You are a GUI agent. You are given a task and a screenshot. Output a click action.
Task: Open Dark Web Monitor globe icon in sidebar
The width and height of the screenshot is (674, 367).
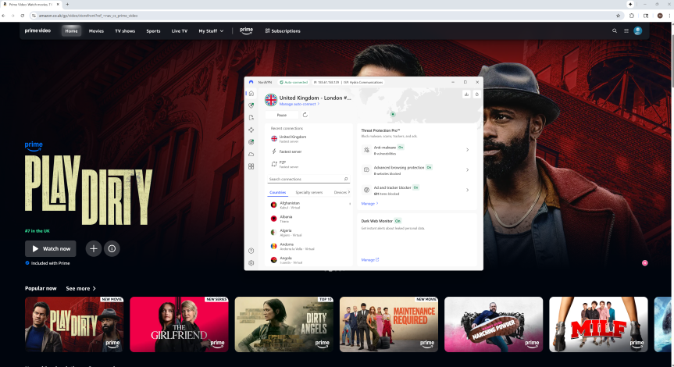pyautogui.click(x=251, y=142)
